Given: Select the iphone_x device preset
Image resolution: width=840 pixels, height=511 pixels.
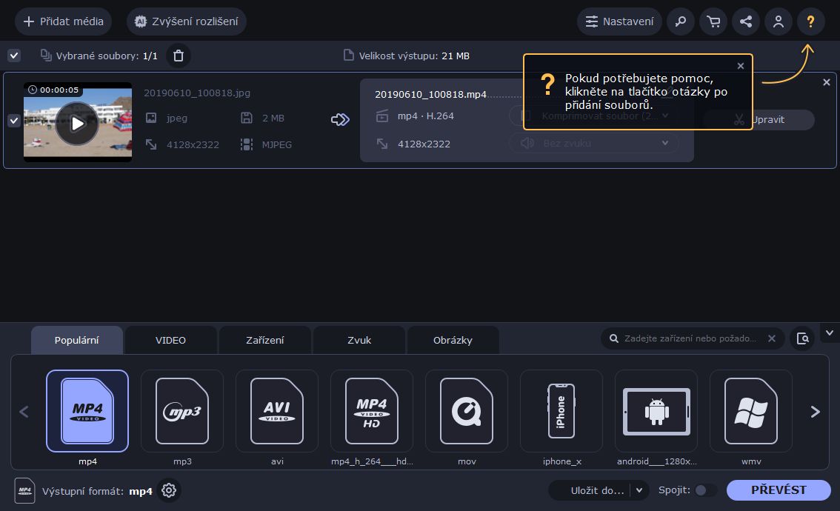Looking at the screenshot, I should click(x=561, y=411).
